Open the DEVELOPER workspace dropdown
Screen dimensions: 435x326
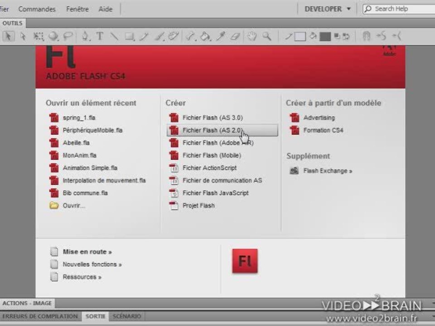pos(327,9)
